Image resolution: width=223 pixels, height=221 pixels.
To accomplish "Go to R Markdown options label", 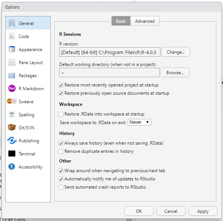I will coord(31,89).
